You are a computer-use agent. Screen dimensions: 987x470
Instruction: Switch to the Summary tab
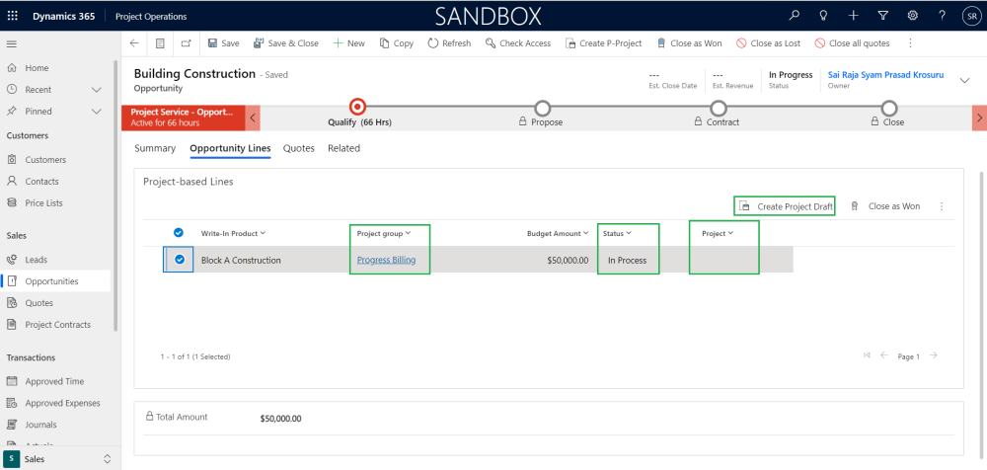click(x=155, y=148)
